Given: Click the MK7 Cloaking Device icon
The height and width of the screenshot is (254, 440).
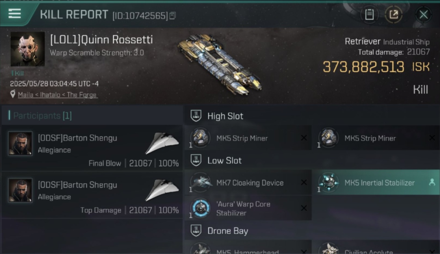Looking at the screenshot, I should click(x=200, y=182).
